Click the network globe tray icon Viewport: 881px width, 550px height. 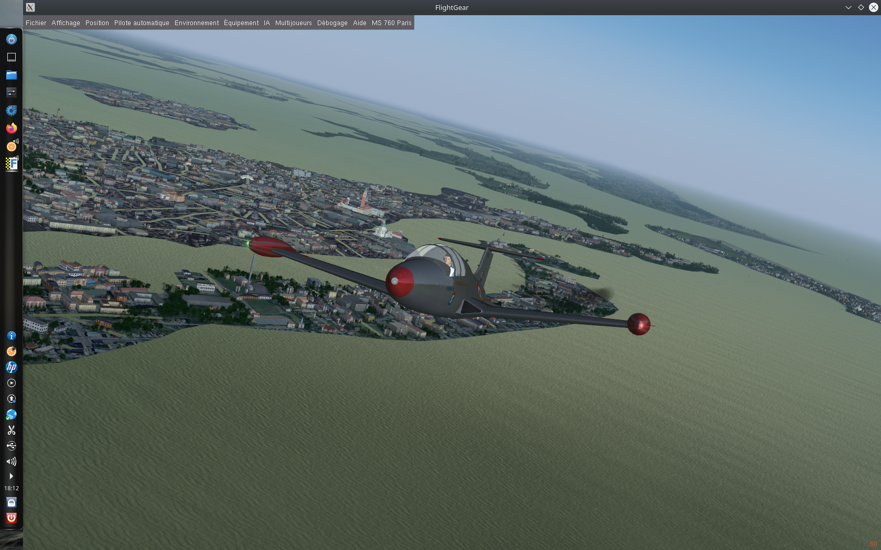click(x=11, y=414)
